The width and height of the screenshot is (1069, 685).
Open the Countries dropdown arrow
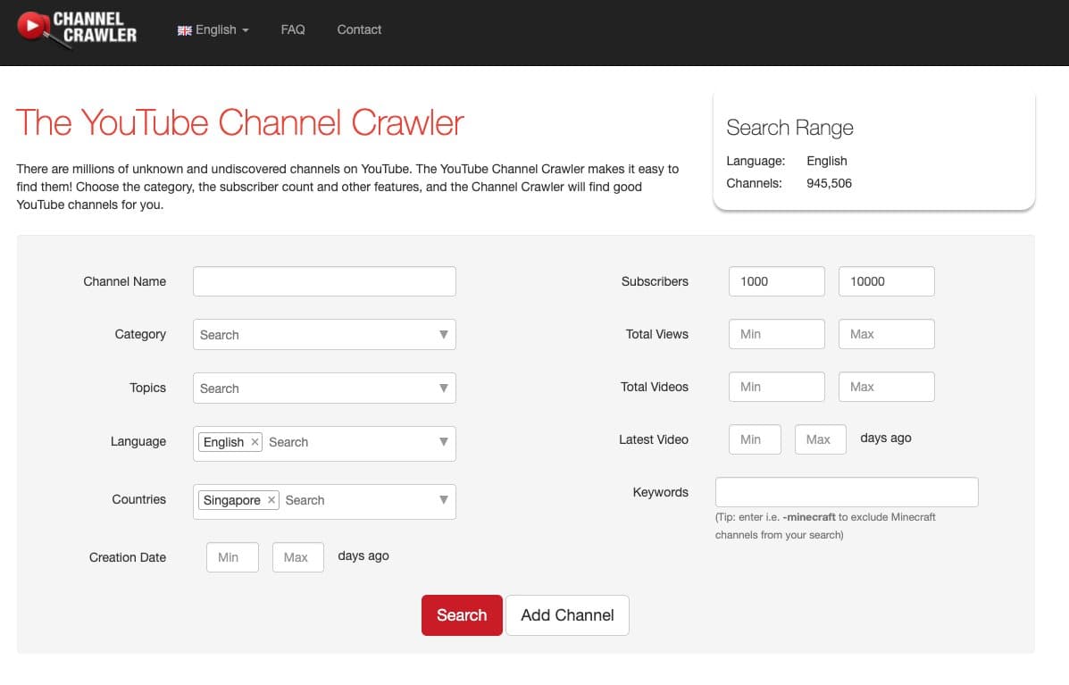pos(443,500)
